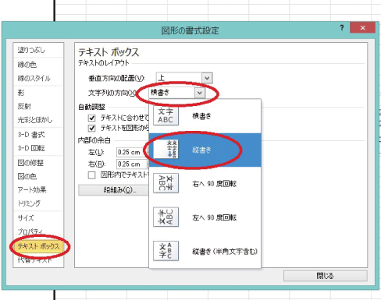Click the 左(L) margin input field
The width and height of the screenshot is (381, 300).
click(x=132, y=152)
